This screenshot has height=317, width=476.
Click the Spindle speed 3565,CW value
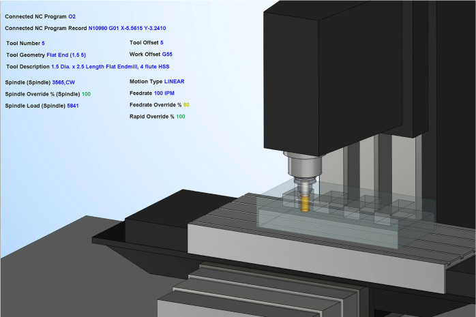[x=63, y=82]
